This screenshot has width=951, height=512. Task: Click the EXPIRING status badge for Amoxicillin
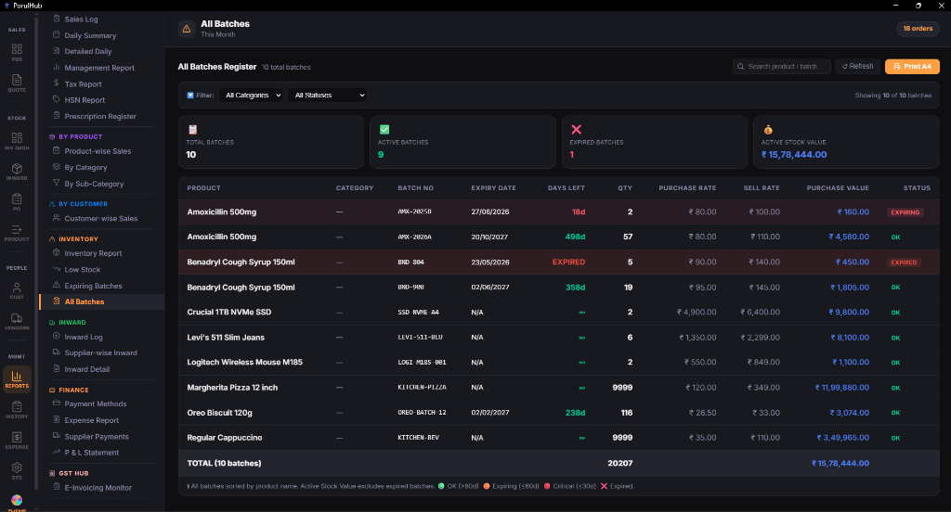tap(905, 212)
